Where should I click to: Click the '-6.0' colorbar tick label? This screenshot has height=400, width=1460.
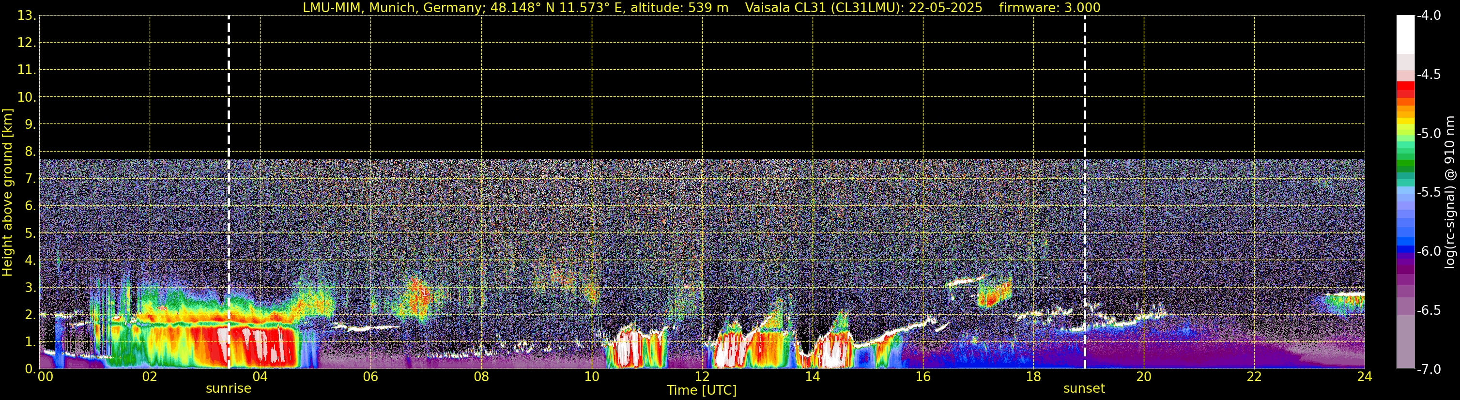(1428, 251)
